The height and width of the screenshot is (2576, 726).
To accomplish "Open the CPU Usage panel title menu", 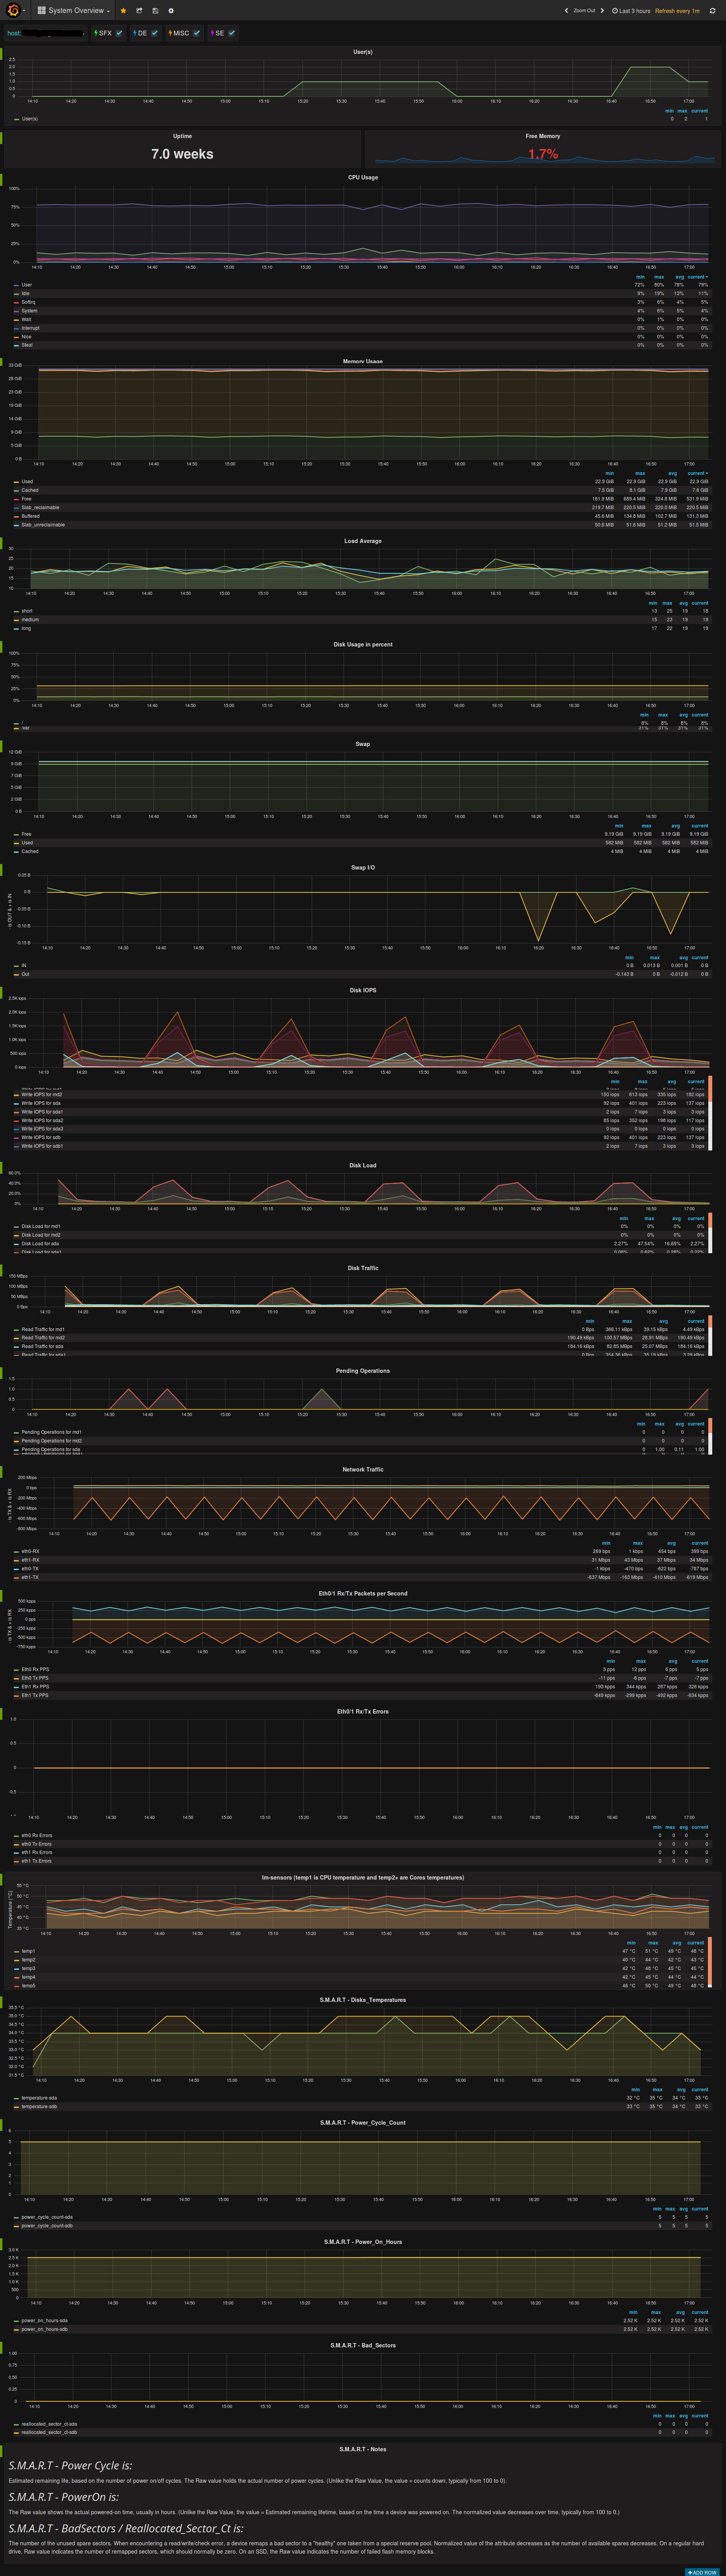I will click(x=363, y=177).
